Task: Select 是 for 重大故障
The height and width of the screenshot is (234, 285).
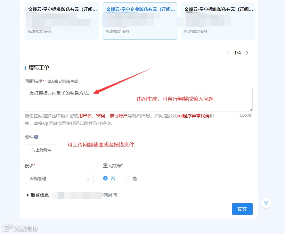Action: (x=127, y=178)
